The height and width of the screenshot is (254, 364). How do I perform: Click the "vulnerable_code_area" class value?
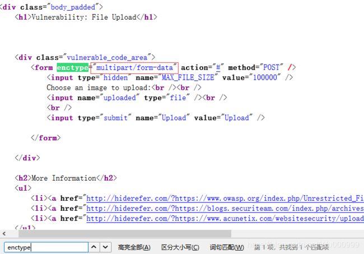(x=107, y=57)
